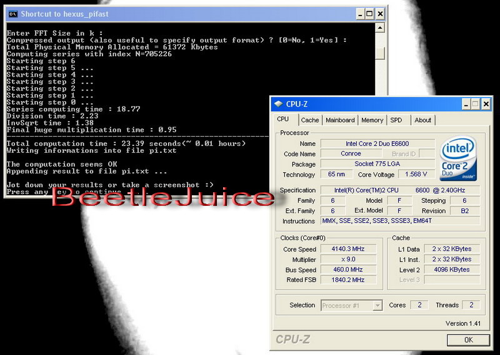
Task: Select the SPD tab in CPU-Z
Action: [396, 120]
